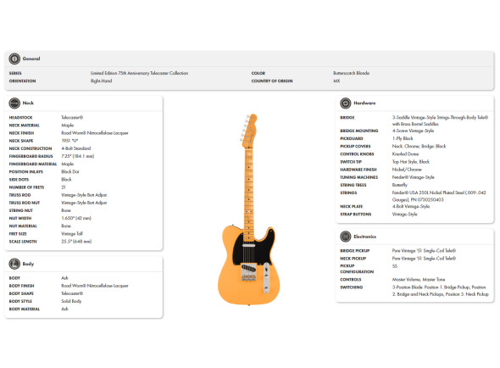
Task: Click the Fender USA 250L strings value
Action: 439,196
